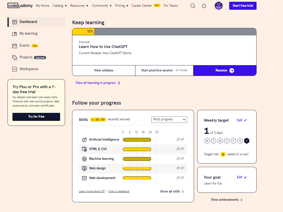283x212 pixels.
Task: Click the Show all skills chevron
Action: pos(183,192)
